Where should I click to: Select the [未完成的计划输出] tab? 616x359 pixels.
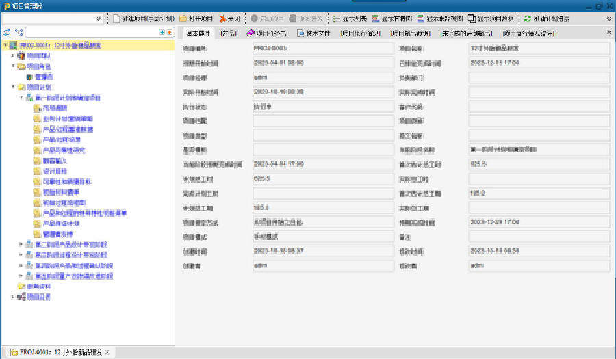coord(466,33)
